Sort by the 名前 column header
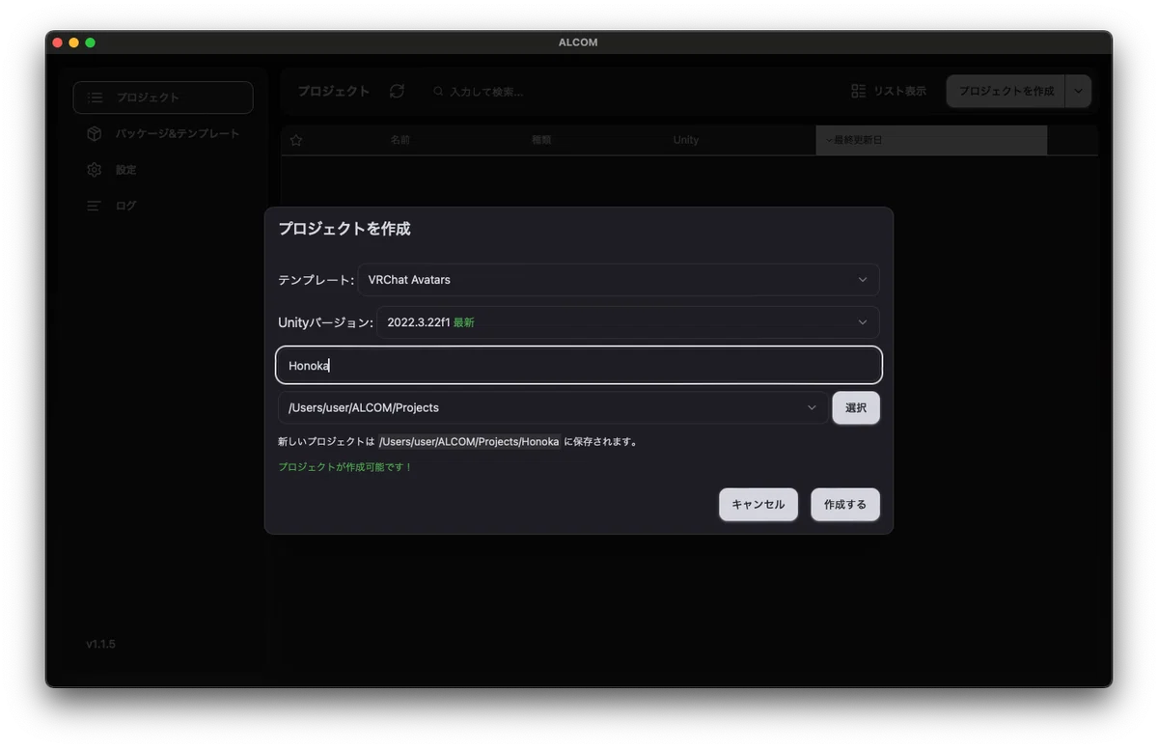The width and height of the screenshot is (1158, 748). tap(400, 140)
